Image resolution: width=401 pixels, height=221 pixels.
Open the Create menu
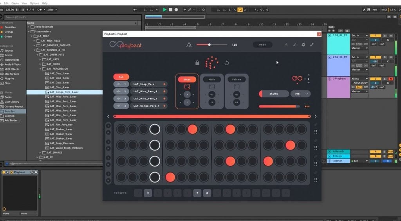(15, 3)
